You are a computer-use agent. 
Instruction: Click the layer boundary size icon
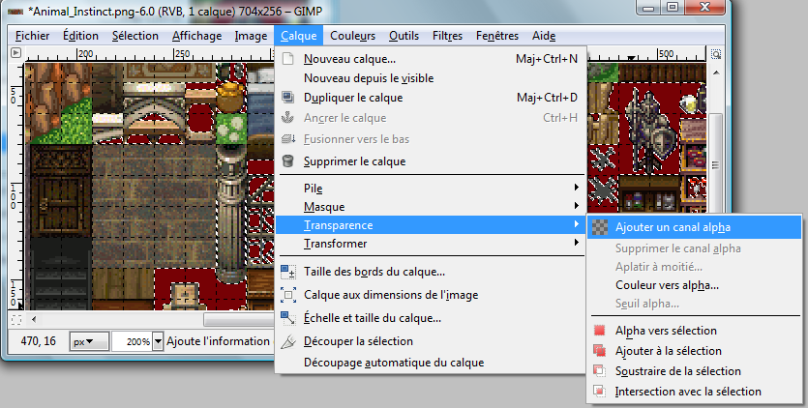coord(287,272)
